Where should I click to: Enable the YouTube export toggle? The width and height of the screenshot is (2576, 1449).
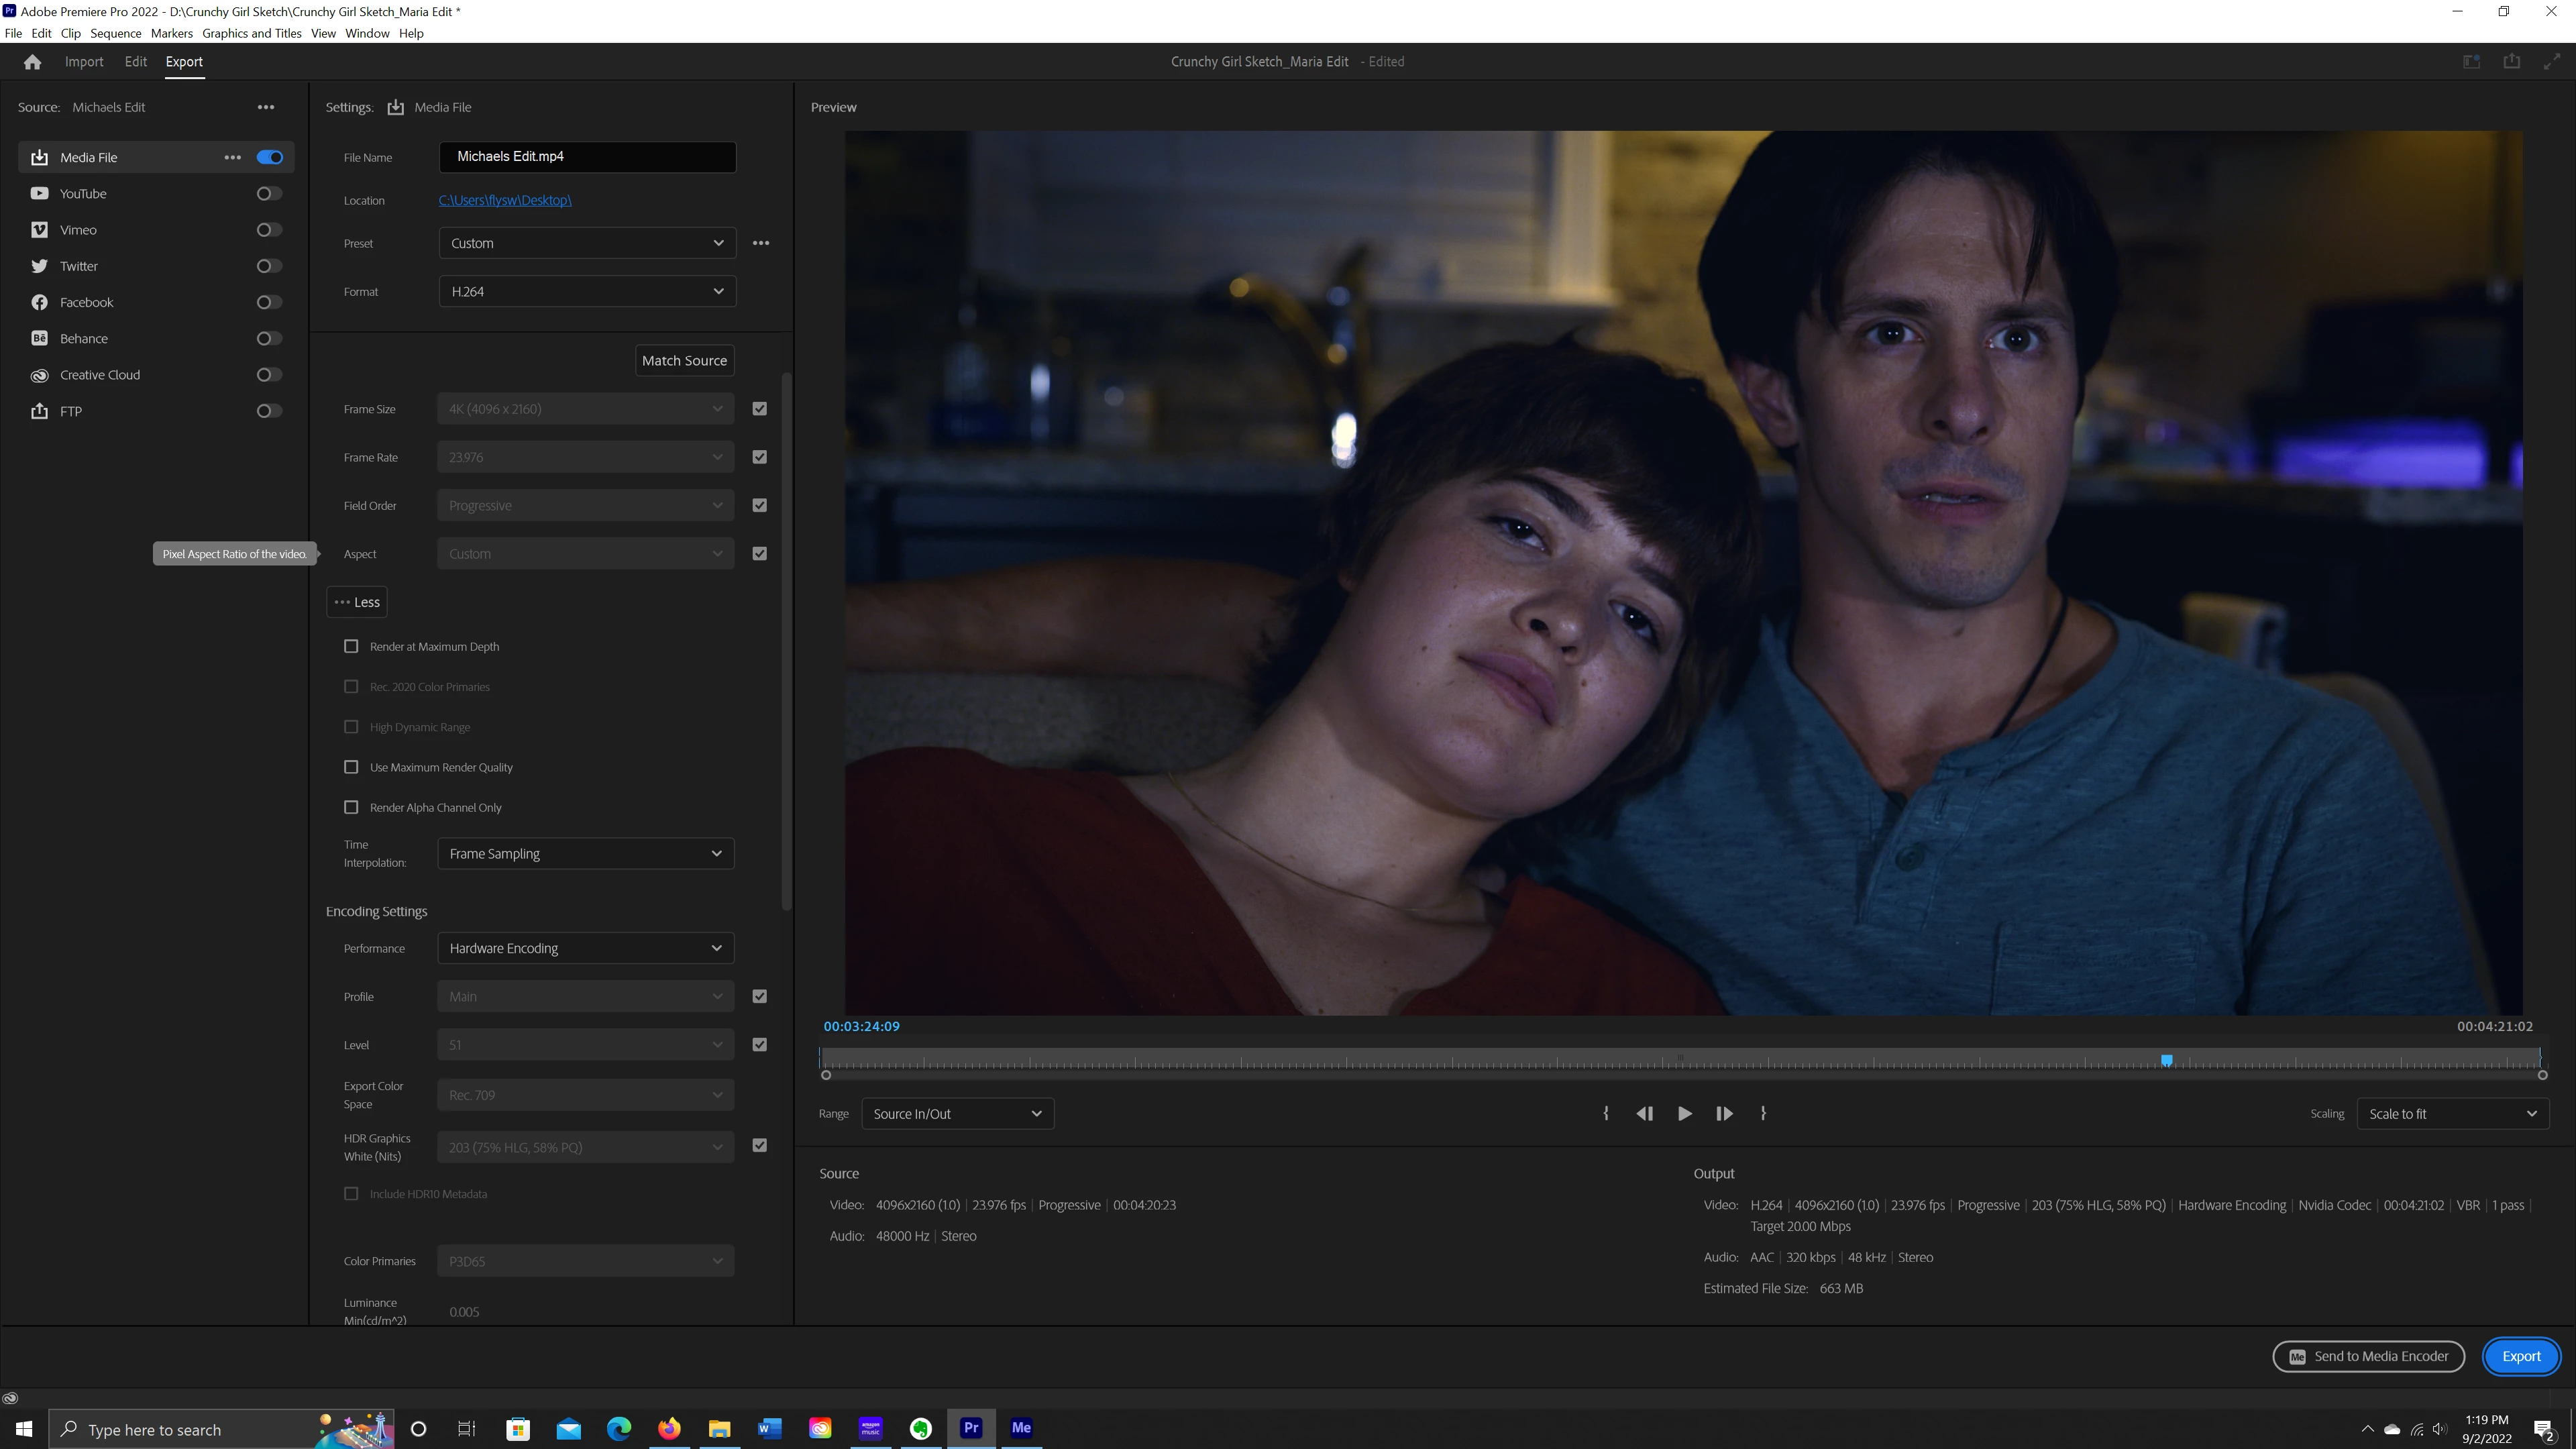(269, 194)
